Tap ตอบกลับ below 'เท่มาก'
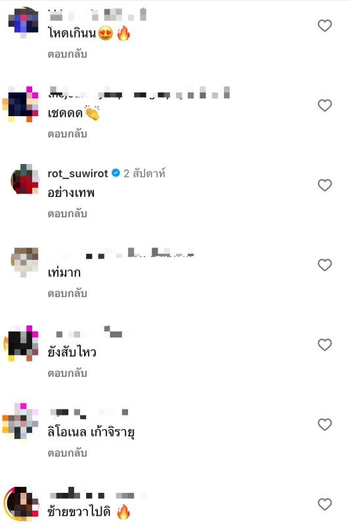The image size is (350, 525). [x=68, y=293]
